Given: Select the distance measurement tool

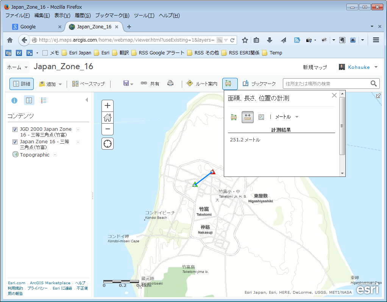Looking at the screenshot, I should [248, 117].
